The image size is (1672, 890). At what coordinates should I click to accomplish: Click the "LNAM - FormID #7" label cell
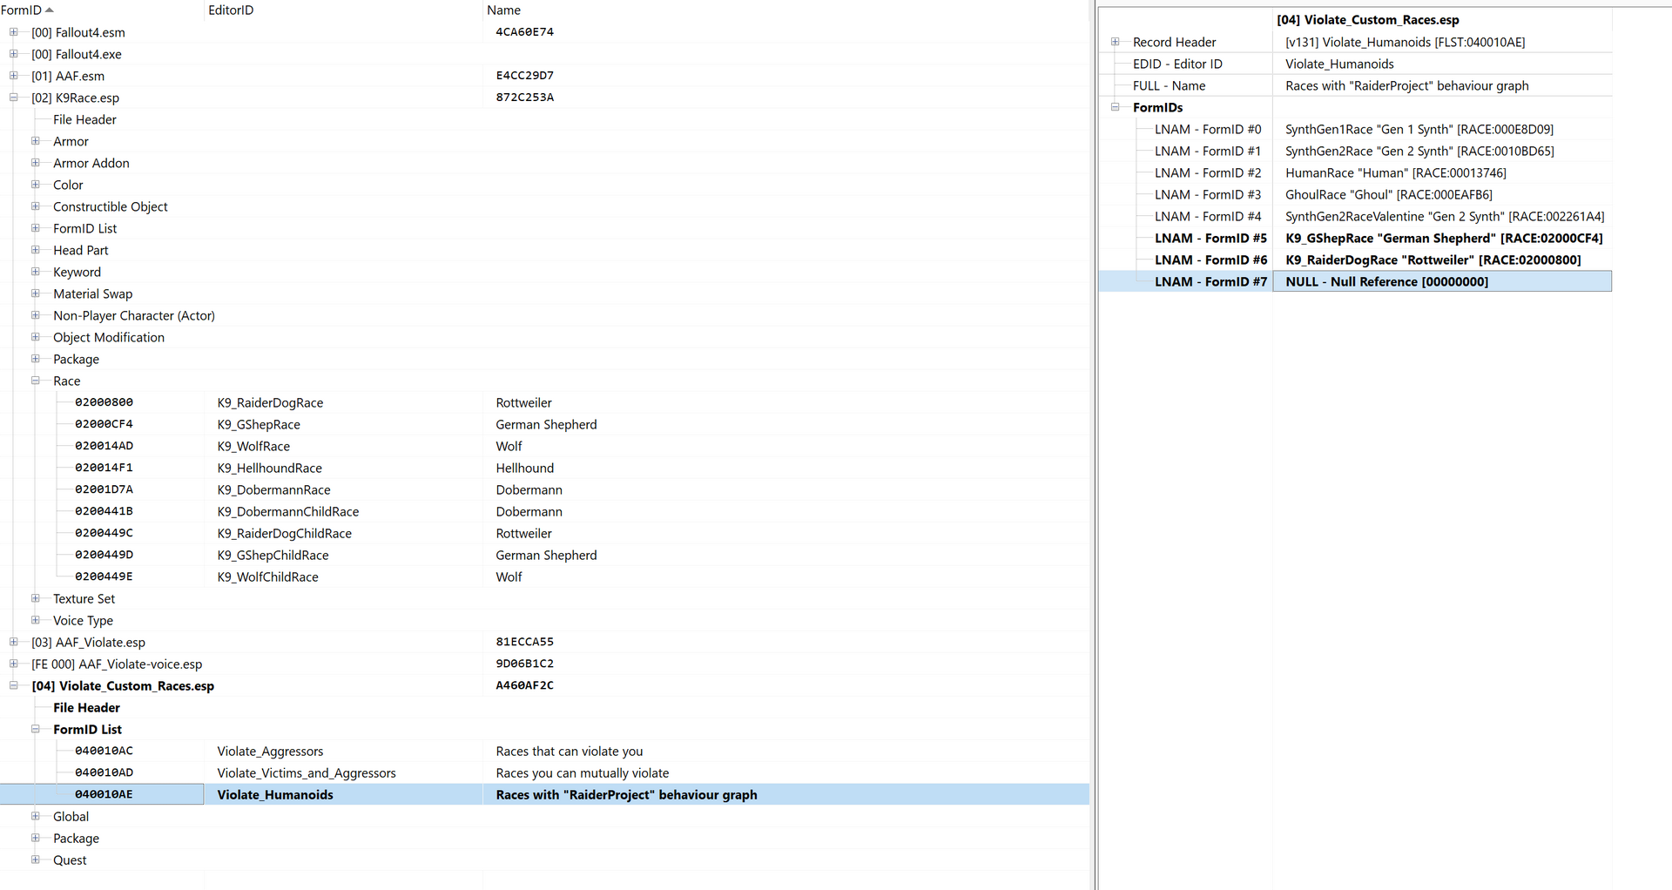1210,281
